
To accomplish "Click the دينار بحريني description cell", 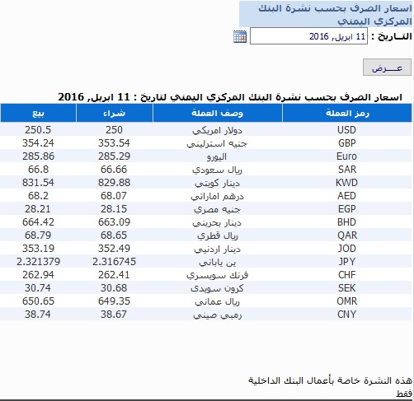I will coord(217,222).
